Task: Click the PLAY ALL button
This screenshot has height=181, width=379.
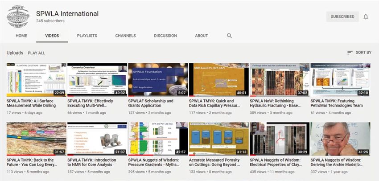Action: pos(37,53)
